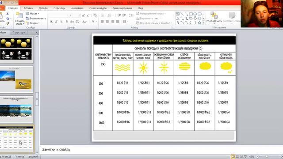The height and width of the screenshot is (159, 283).
Task: Open the Переходы ribbon tab
Action: point(59,8)
